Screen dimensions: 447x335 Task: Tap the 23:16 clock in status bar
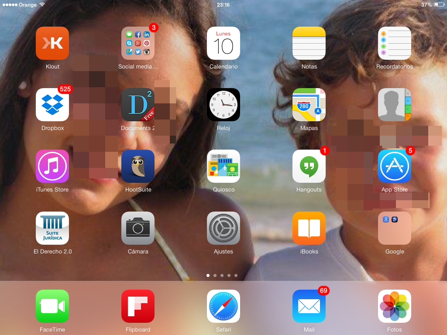tap(223, 5)
